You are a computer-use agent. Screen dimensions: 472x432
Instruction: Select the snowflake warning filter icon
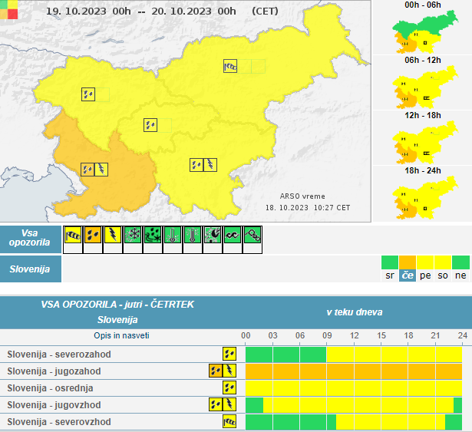(x=133, y=236)
